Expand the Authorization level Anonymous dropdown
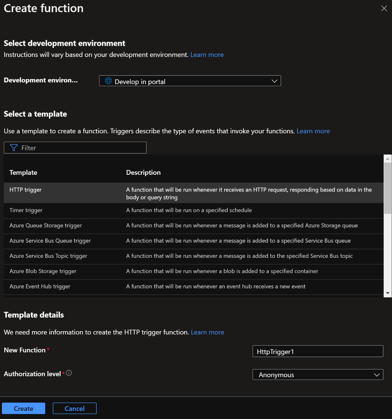The image size is (392, 419). coord(318,374)
